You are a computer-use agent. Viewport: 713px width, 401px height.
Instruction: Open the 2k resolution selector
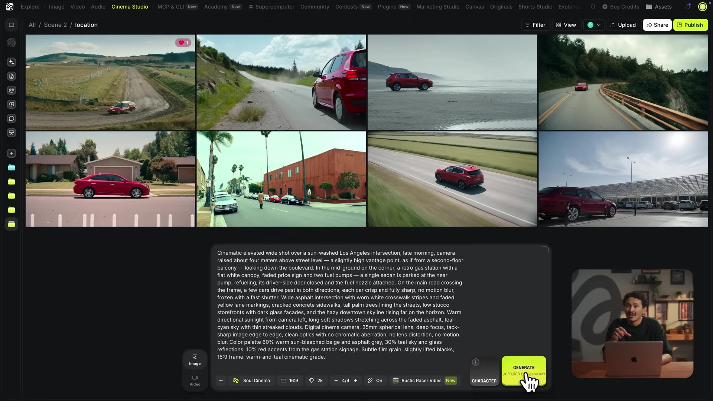(316, 381)
